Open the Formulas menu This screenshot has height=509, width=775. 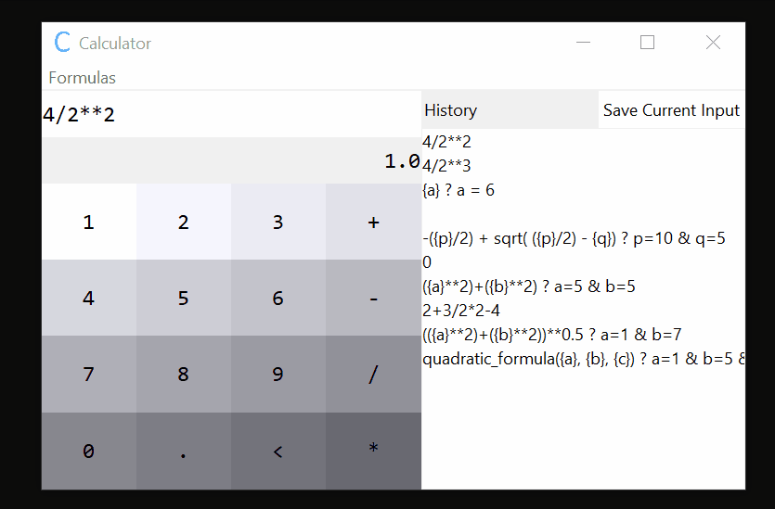82,78
